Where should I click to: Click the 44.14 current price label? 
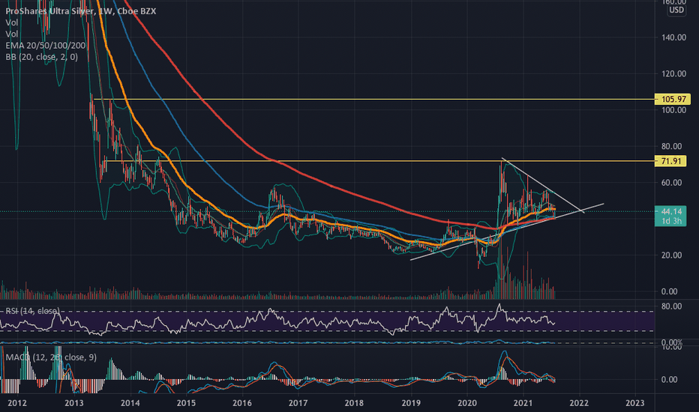[x=670, y=211]
